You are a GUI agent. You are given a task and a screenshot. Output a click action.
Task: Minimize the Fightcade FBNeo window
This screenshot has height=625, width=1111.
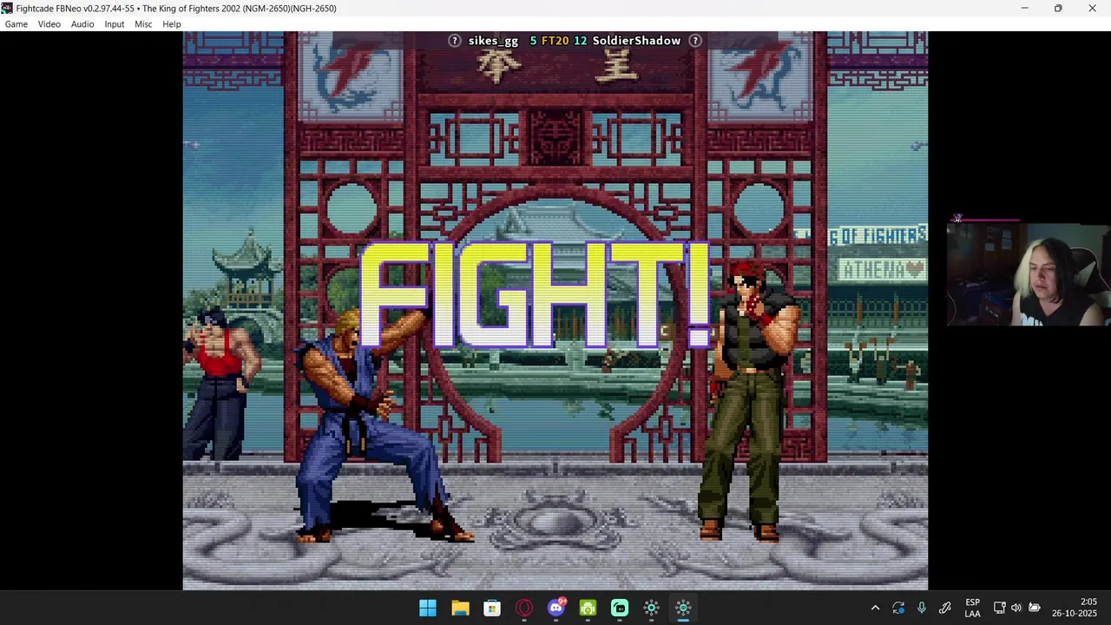tap(1024, 8)
